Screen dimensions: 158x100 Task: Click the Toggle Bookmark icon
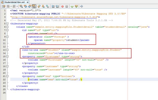(x=48, y=6)
